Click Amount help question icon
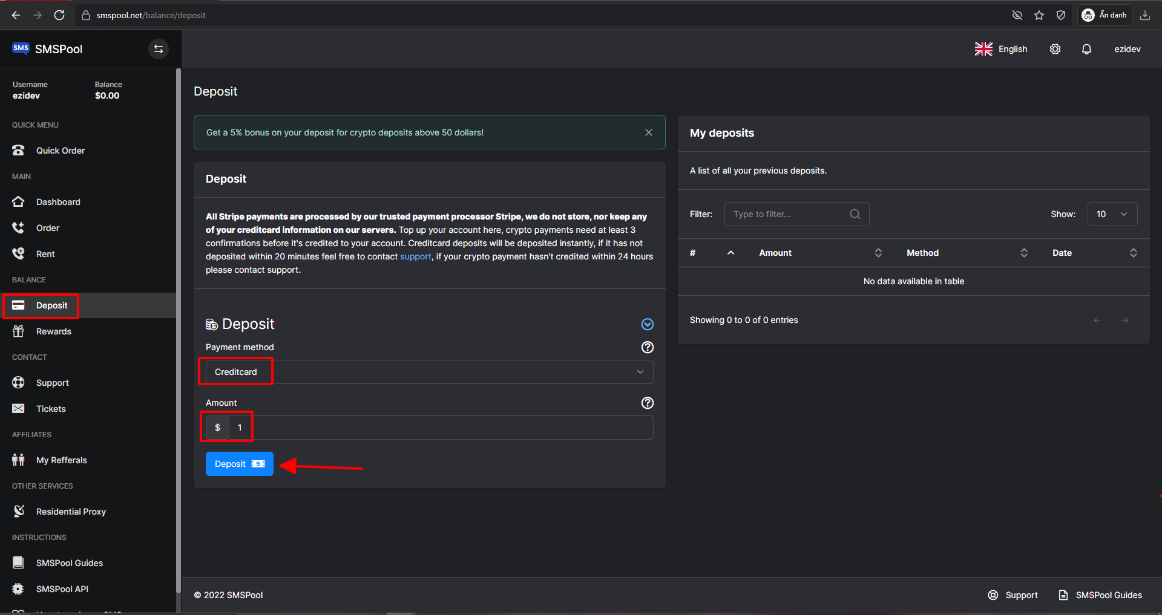Screen dimensions: 1162x615 (x=647, y=403)
